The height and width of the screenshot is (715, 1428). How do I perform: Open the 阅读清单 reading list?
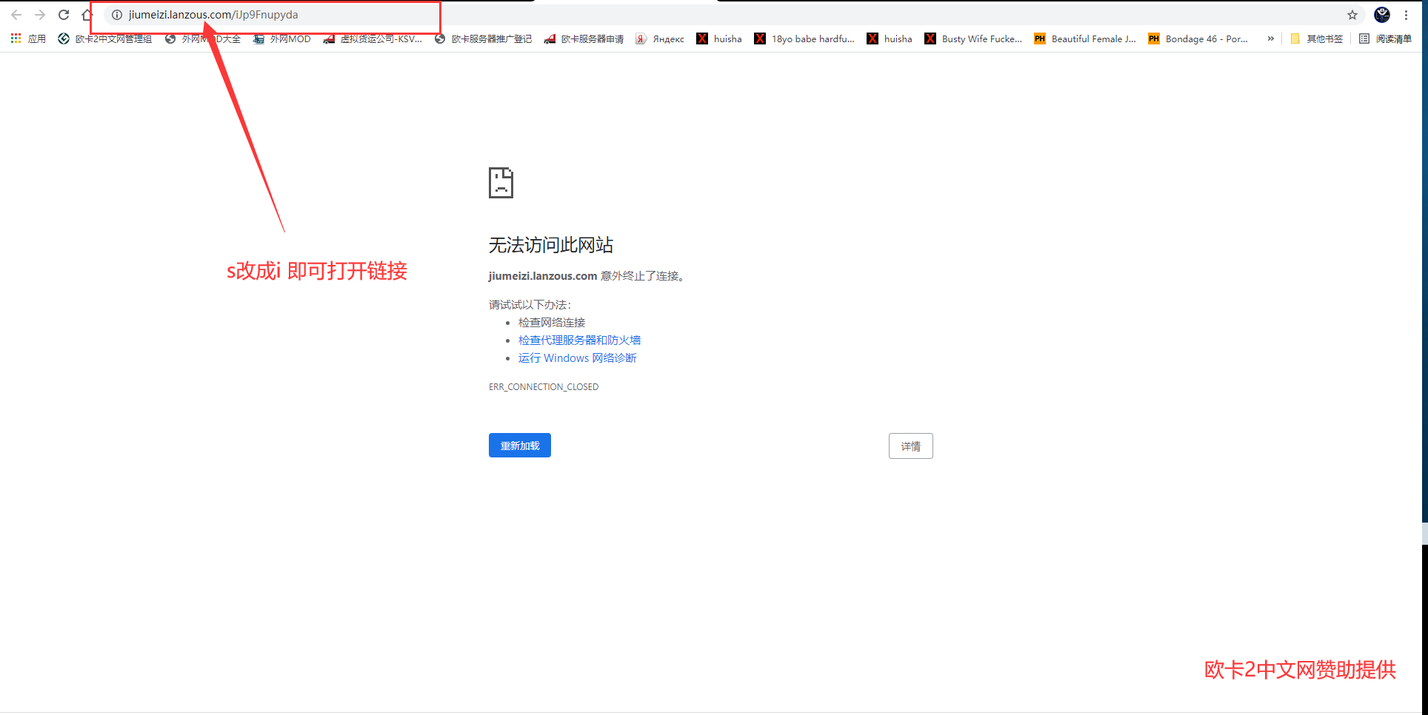(1385, 38)
